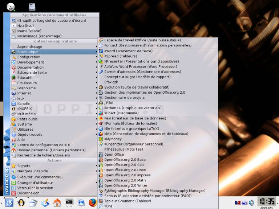Open Pybliographic Bibliography Manager
Screen dimensions: 279x209
click(x=158, y=190)
